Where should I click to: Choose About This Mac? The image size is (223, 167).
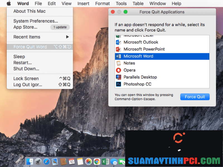coord(40,11)
